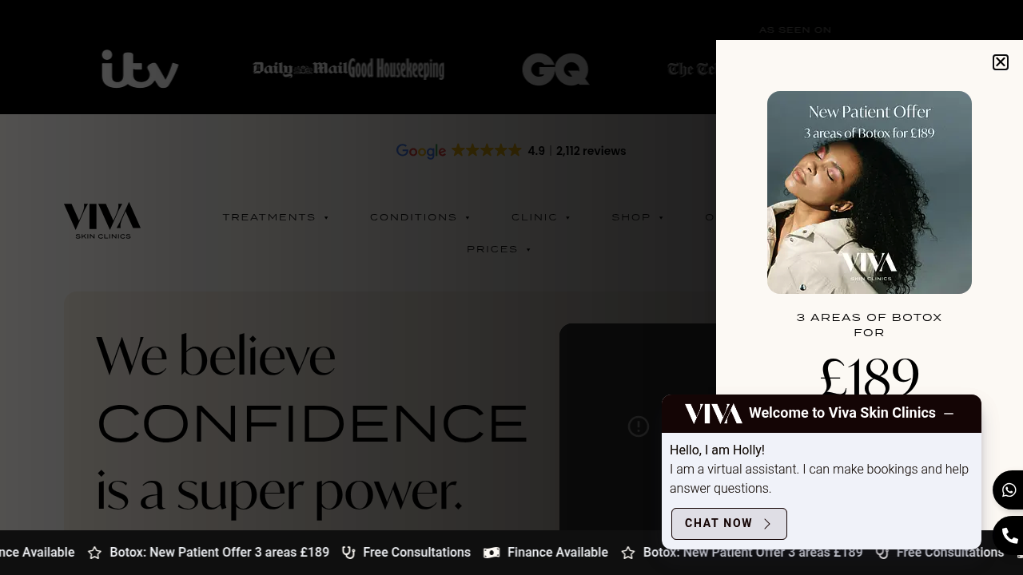Click the New Patient Offer promo image
Image resolution: width=1023 pixels, height=575 pixels.
click(870, 192)
